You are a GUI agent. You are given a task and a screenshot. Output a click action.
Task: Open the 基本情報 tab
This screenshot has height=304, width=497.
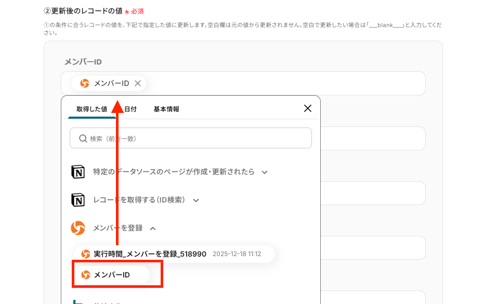click(x=166, y=109)
